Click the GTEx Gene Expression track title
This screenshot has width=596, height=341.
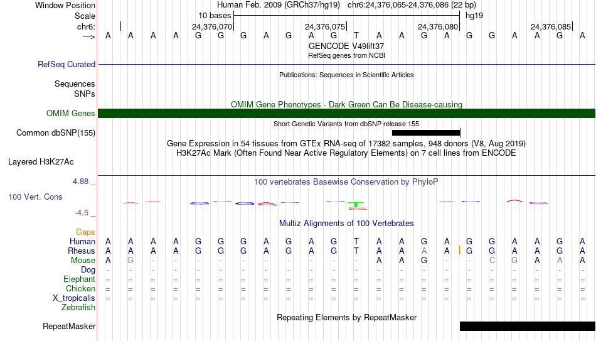click(346, 143)
